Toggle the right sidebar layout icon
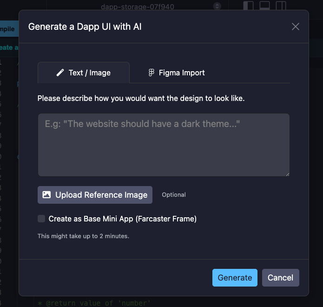The width and height of the screenshot is (323, 307). click(281, 6)
